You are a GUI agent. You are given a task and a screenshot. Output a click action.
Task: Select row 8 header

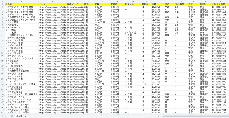(3, 23)
